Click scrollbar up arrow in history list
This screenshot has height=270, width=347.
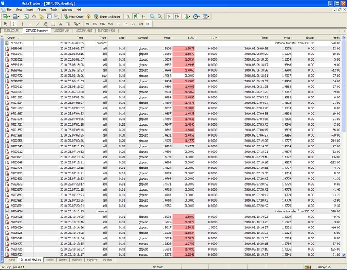click(x=344, y=38)
